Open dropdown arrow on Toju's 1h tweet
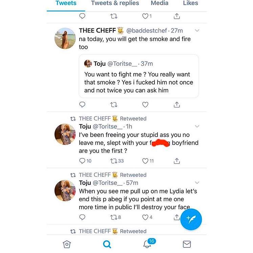 197,127
